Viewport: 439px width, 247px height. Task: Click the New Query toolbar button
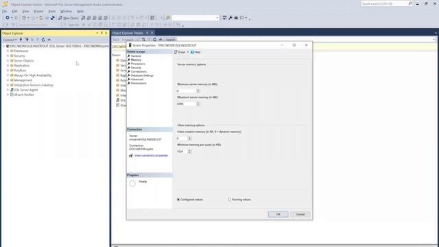[x=69, y=18]
